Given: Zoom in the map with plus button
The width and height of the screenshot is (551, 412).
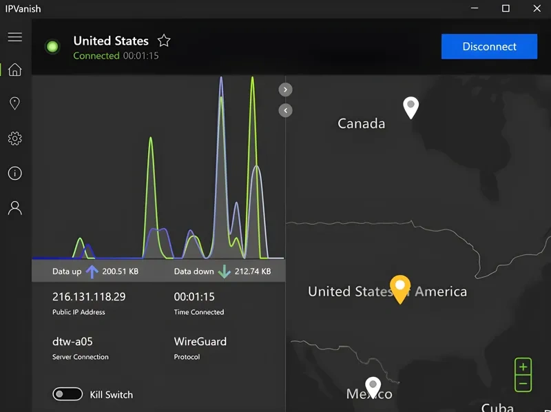Looking at the screenshot, I should tap(523, 367).
